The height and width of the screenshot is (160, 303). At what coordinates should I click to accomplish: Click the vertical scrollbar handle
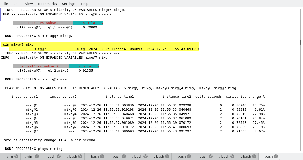(x=300, y=42)
